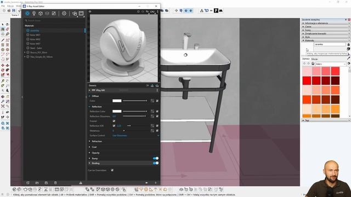351x197 pixels.
Task: Uncheck Can be Overridden checkbox
Action: 112,170
